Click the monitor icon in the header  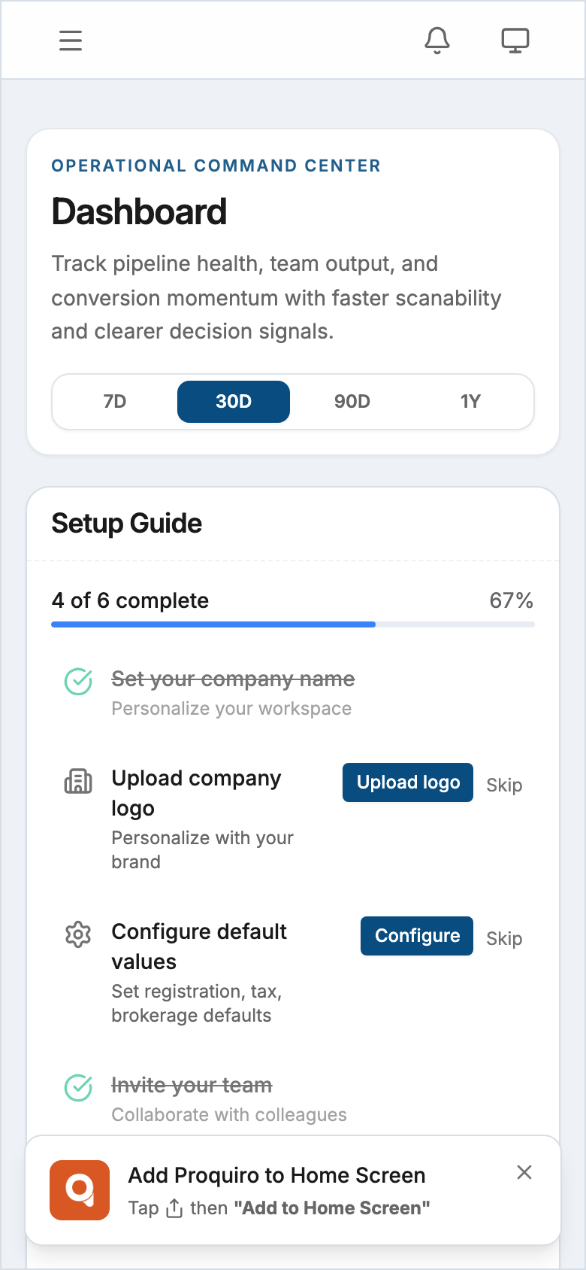coord(515,41)
